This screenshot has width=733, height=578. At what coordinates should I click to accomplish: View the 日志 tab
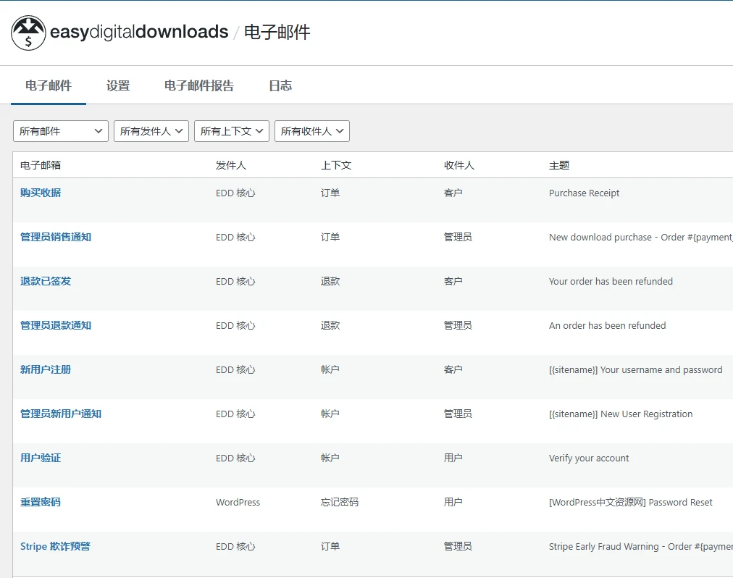pyautogui.click(x=280, y=85)
